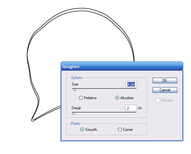Click the Roughen dialog title bar
Viewport: 191px width, 154px height.
tap(122, 67)
